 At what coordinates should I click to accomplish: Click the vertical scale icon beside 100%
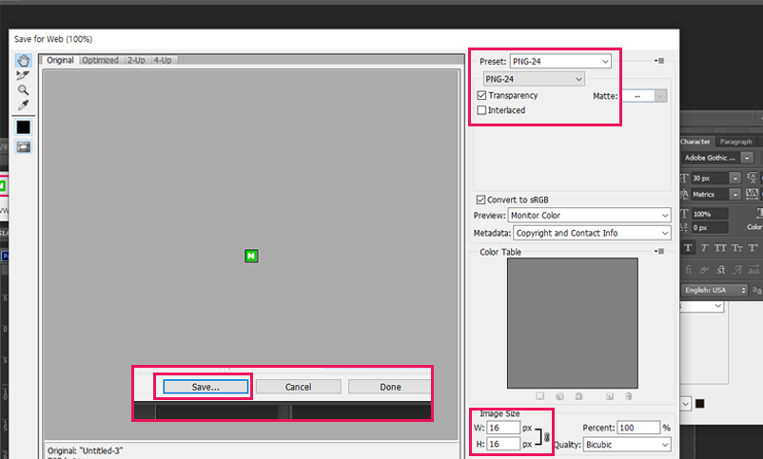pyautogui.click(x=684, y=214)
